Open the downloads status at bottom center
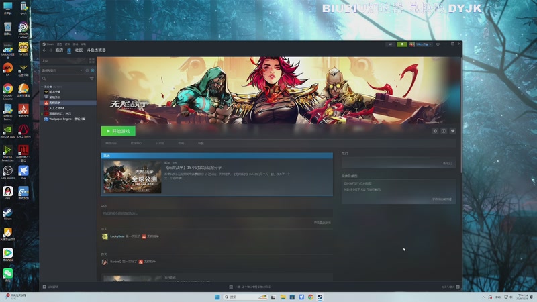 point(250,287)
